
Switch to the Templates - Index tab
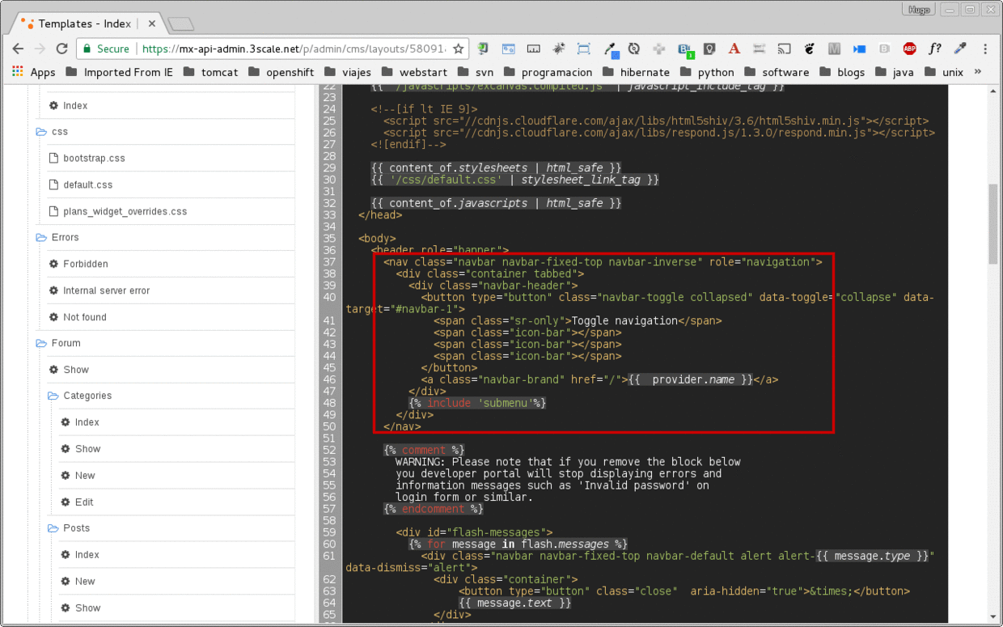(85, 23)
